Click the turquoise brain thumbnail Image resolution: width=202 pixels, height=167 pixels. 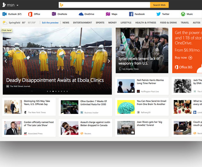pos(126,107)
